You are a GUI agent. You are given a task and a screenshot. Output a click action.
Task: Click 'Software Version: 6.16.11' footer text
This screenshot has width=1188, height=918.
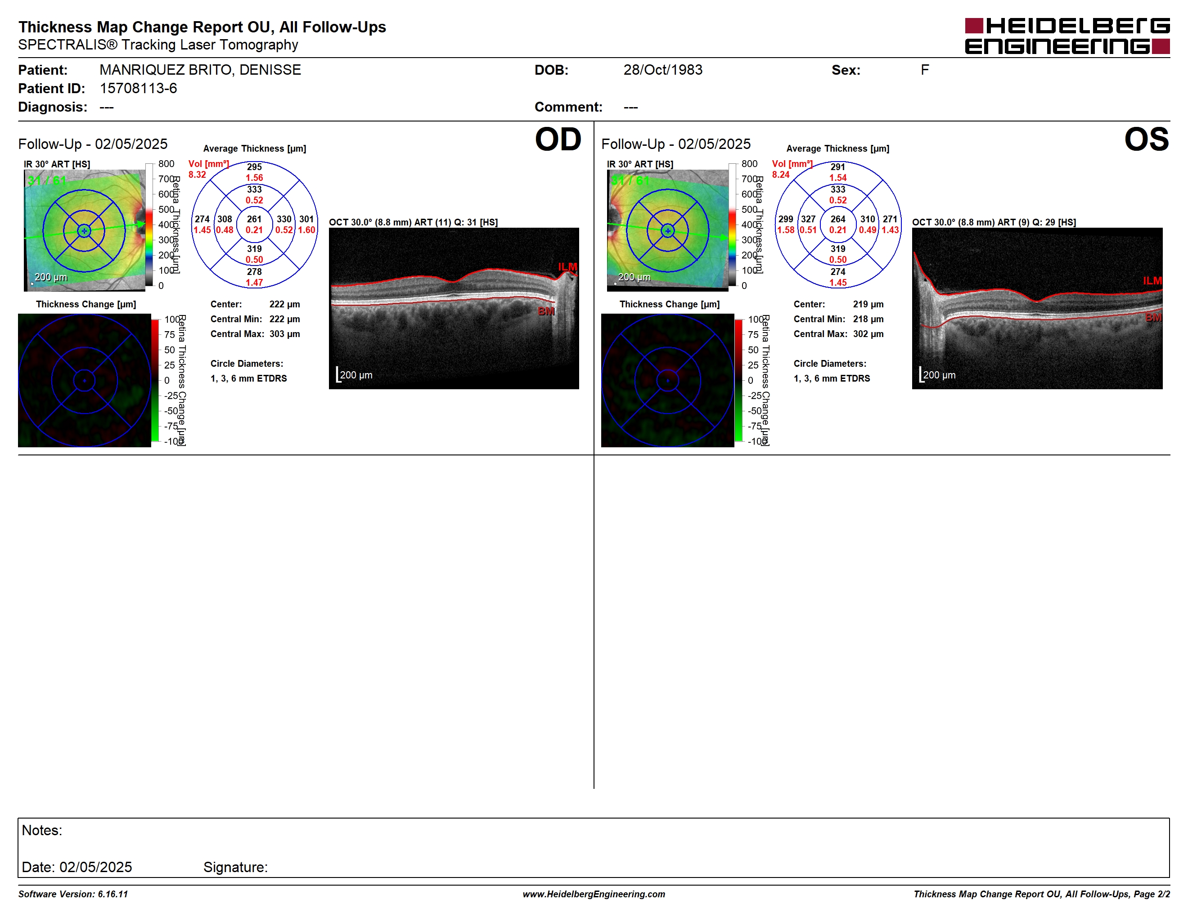coord(73,894)
